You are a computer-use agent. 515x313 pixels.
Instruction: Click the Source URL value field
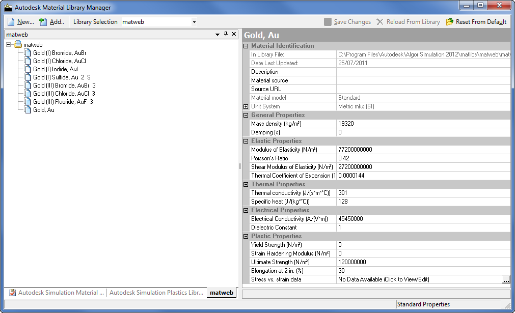[423, 89]
